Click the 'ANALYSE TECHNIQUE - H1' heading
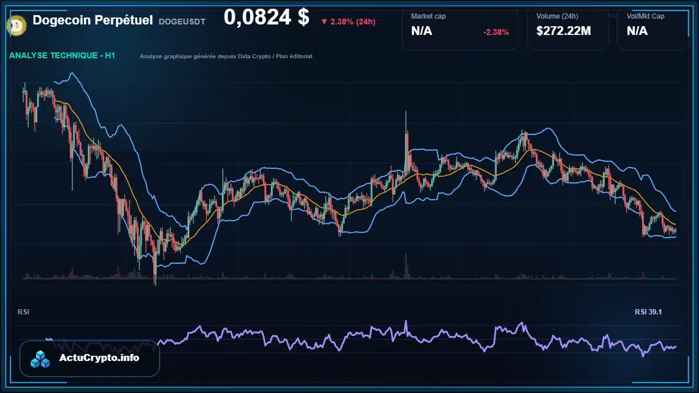 point(62,55)
